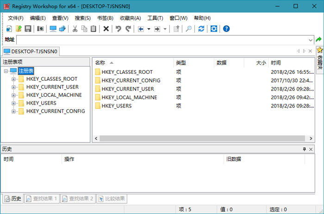This screenshot has width=324, height=214.
Task: Click the Refresh icon in toolbar
Action: pos(201,29)
